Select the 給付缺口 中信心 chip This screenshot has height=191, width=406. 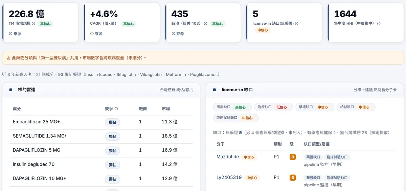[356, 107]
